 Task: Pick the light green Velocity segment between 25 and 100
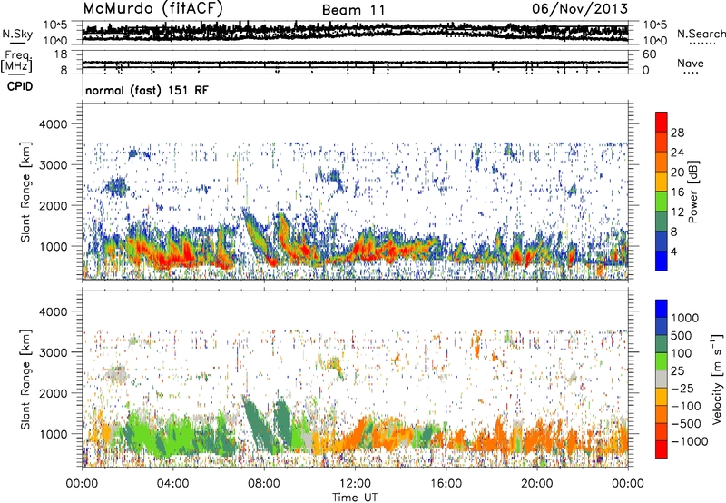(662, 361)
